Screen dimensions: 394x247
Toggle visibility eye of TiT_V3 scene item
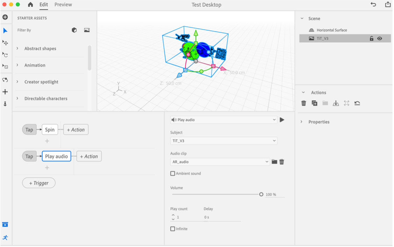pyautogui.click(x=380, y=38)
